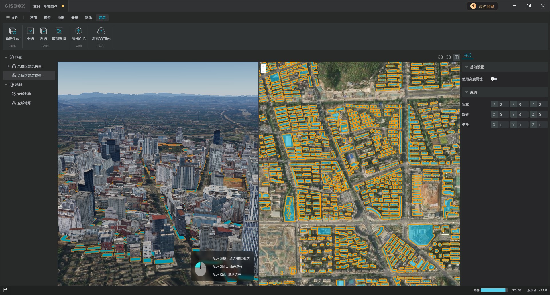
Task: Open the 文件 menu
Action: coord(12,18)
